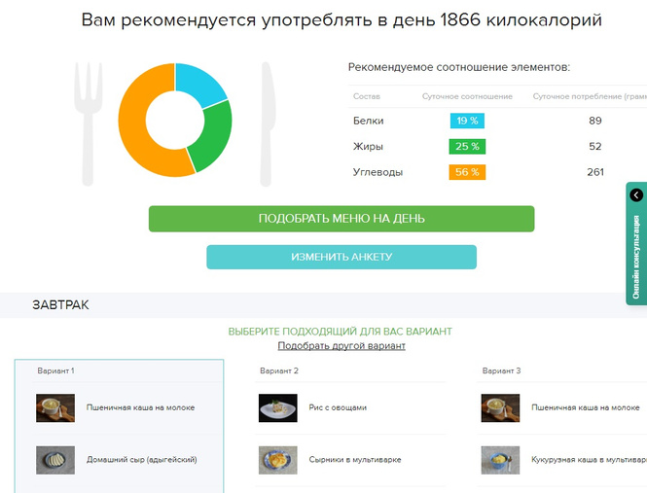Image resolution: width=647 pixels, height=493 pixels.
Task: Collapse the online consultation panel arrow
Action: [x=636, y=194]
